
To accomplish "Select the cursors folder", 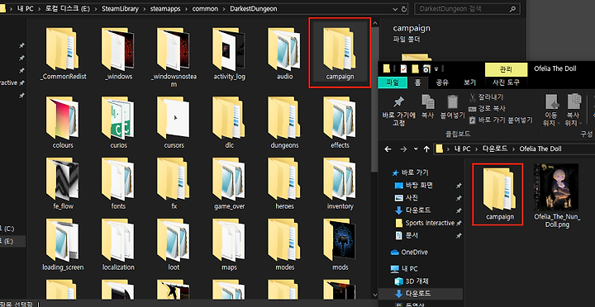I will (x=174, y=122).
